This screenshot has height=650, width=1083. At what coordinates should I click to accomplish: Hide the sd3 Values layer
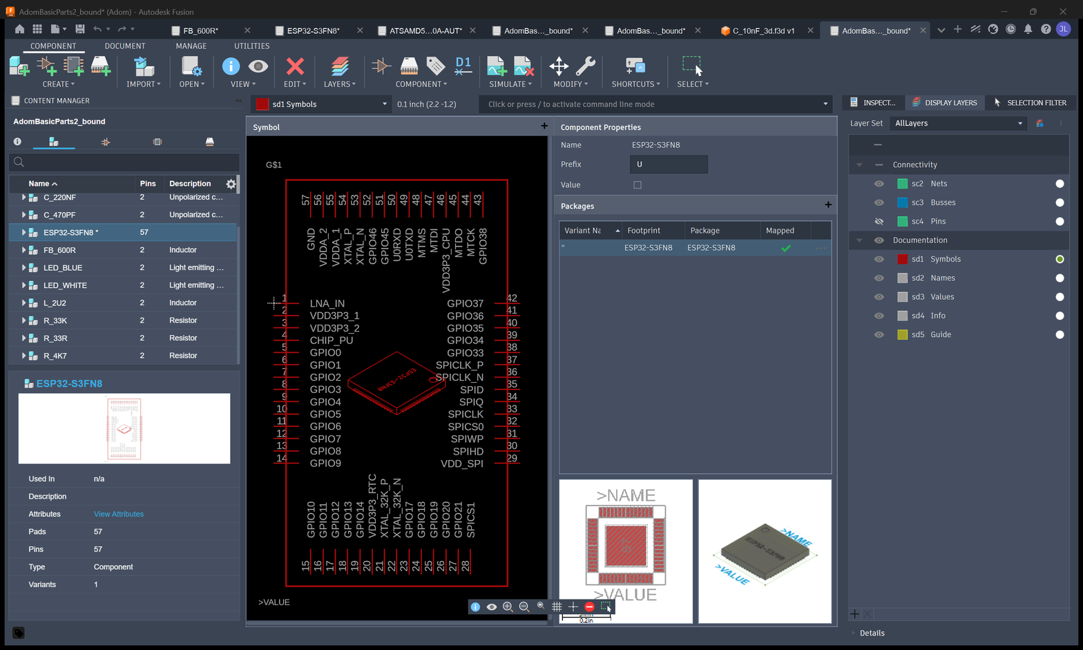click(879, 297)
